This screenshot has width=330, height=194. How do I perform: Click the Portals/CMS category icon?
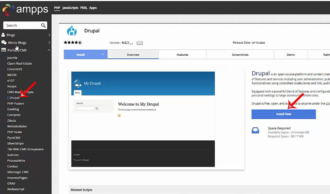tap(4, 50)
